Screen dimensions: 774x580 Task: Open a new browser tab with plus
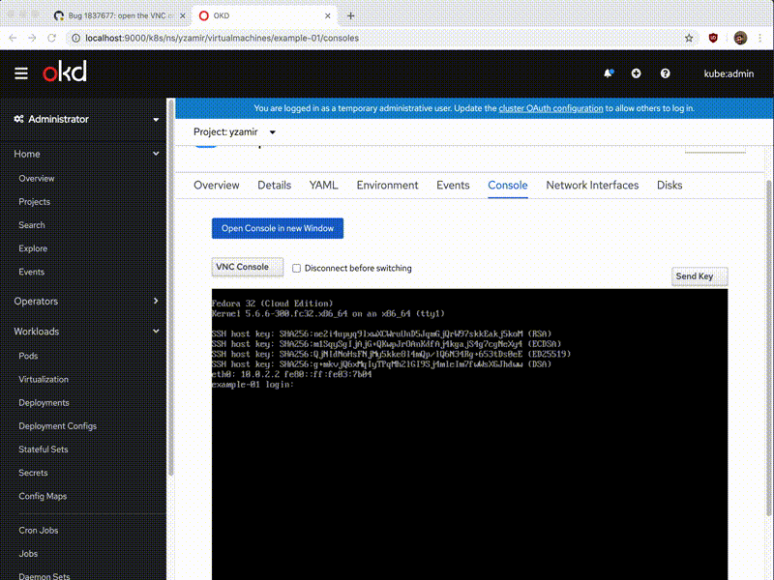pos(350,15)
